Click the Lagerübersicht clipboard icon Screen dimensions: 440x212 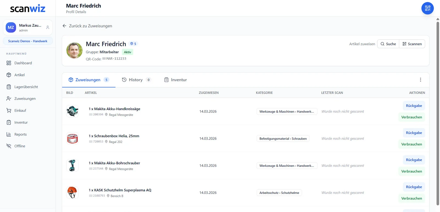9,87
